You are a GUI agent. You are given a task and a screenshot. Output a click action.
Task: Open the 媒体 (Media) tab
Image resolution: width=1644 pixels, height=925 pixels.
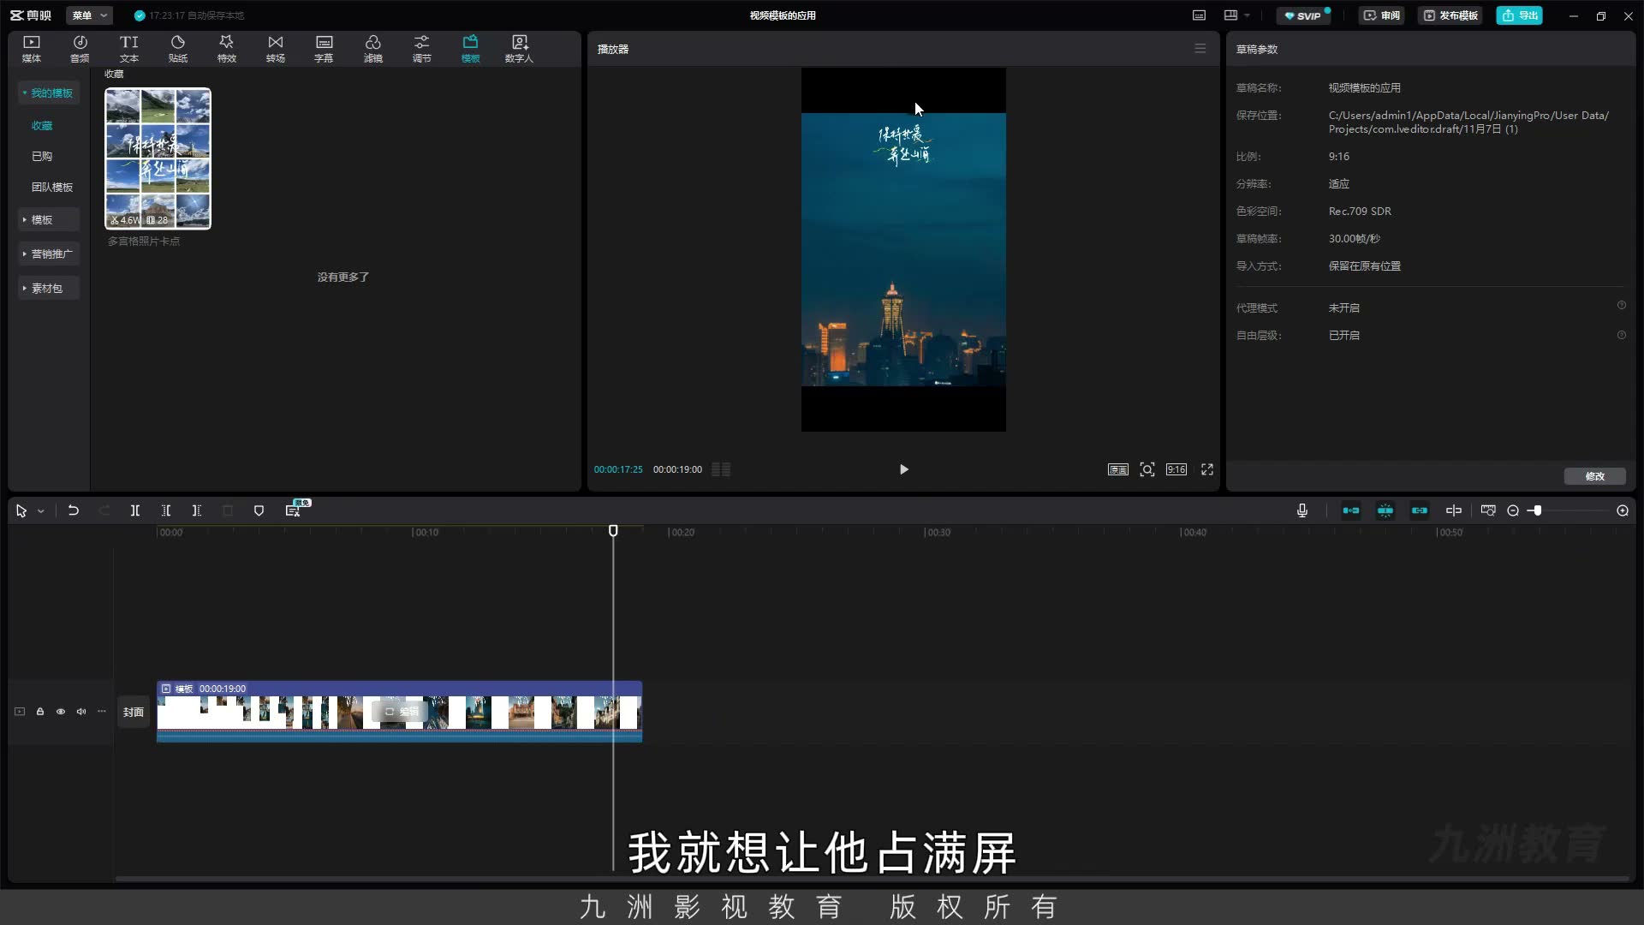coord(32,49)
